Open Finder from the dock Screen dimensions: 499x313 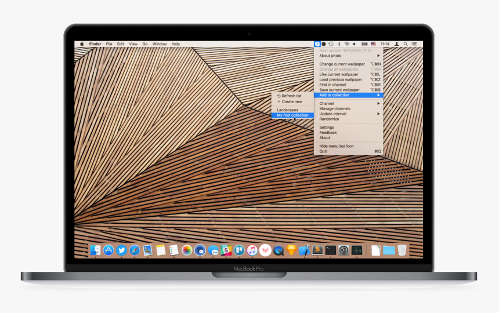click(95, 250)
